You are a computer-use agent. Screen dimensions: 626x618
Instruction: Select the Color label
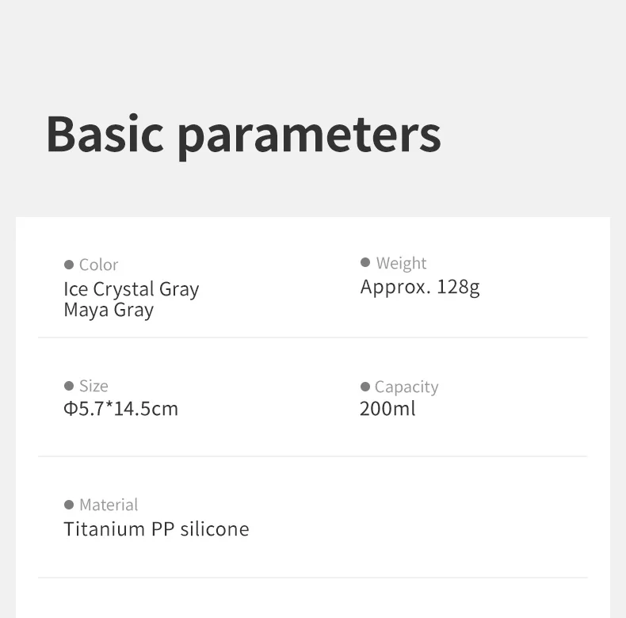point(98,265)
